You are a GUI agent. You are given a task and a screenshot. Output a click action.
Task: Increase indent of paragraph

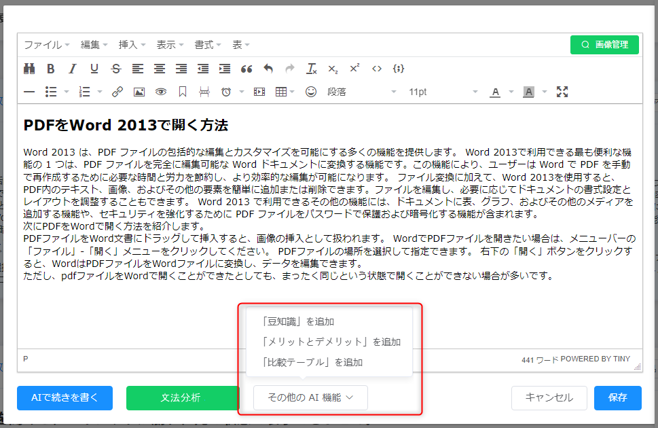tap(225, 69)
